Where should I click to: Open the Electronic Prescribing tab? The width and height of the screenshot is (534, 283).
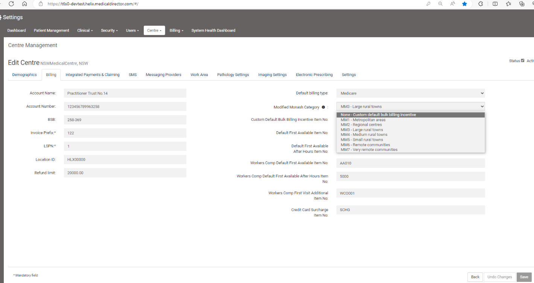click(x=314, y=75)
